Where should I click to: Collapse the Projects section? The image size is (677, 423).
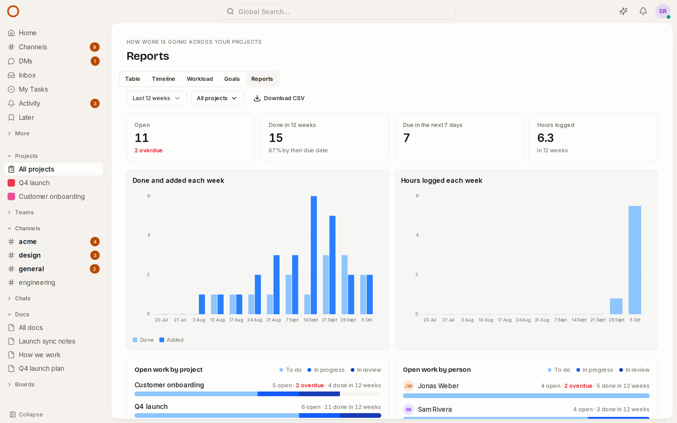(x=23, y=156)
